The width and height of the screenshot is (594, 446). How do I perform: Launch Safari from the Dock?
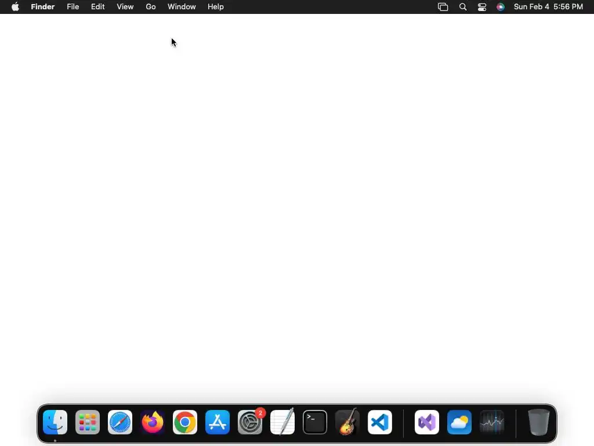tap(120, 422)
